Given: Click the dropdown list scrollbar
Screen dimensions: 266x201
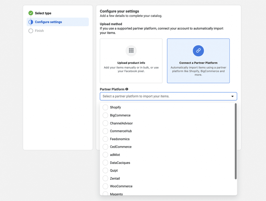Looking at the screenshot, I should (236, 141).
